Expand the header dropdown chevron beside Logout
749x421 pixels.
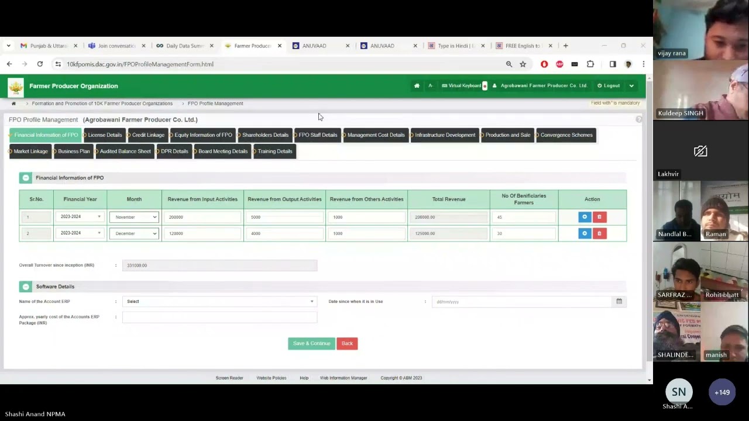click(x=631, y=86)
